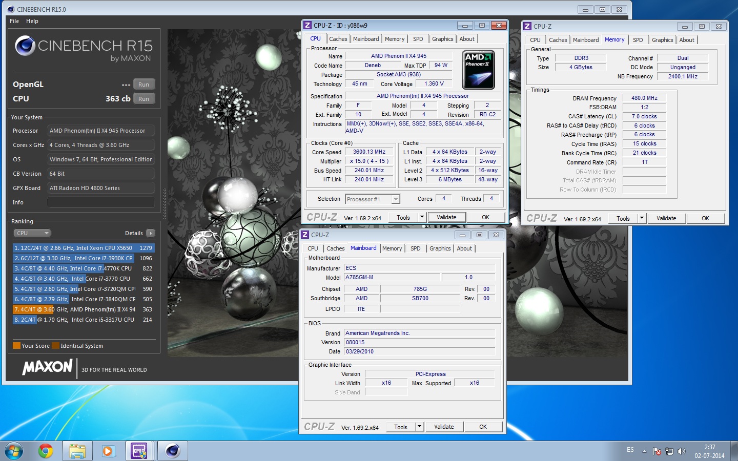Click the NB Frequency 2400.1 MHz value
The image size is (738, 461).
[x=683, y=76]
